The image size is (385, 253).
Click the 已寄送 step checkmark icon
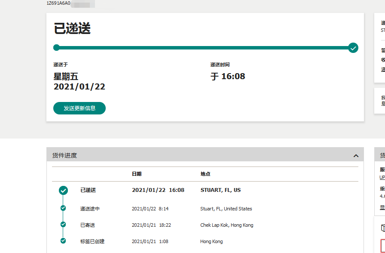click(63, 225)
